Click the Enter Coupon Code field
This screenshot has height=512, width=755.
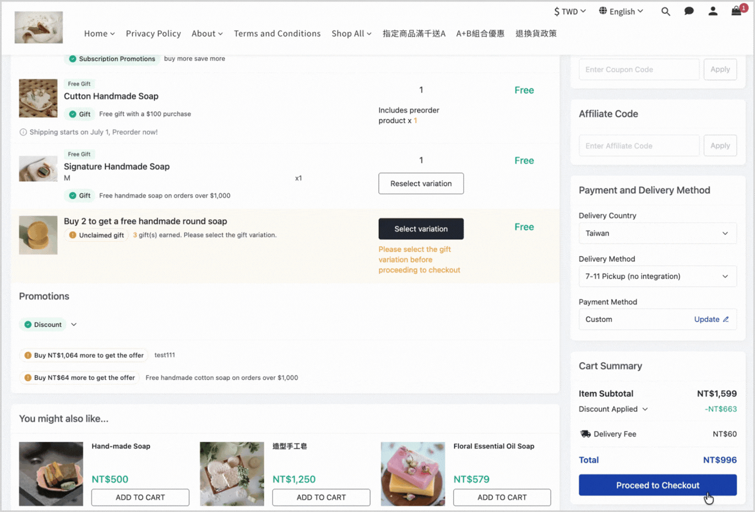click(639, 69)
